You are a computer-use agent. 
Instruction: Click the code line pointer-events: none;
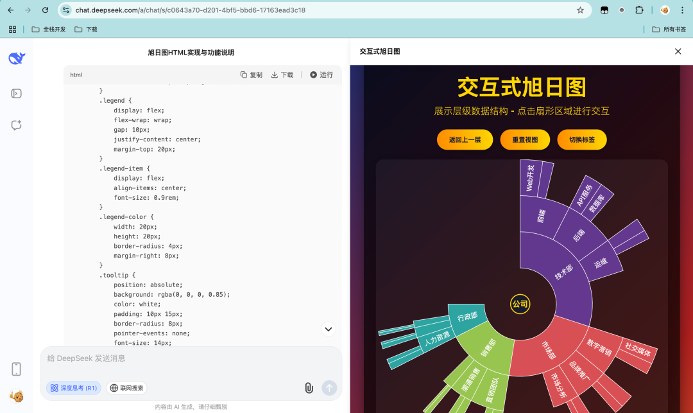pos(151,333)
